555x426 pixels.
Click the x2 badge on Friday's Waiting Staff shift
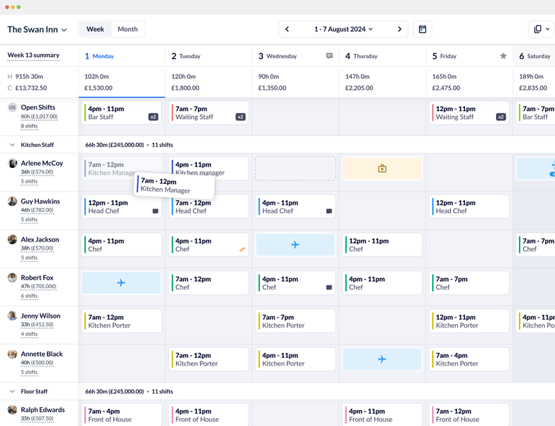[x=501, y=116]
